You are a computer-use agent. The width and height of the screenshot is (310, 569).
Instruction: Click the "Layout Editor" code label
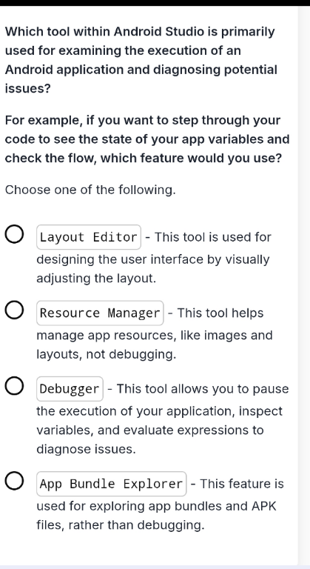pyautogui.click(x=89, y=237)
